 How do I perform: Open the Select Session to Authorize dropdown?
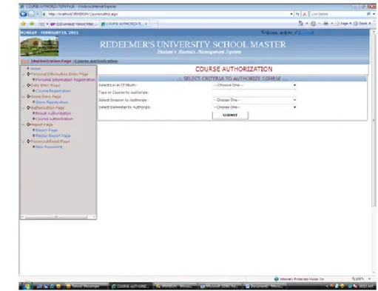click(254, 100)
